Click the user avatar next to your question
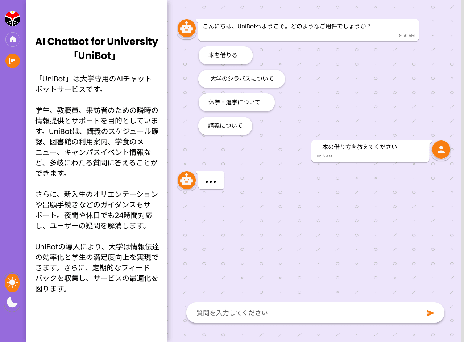Image resolution: width=464 pixels, height=342 pixels. (441, 149)
